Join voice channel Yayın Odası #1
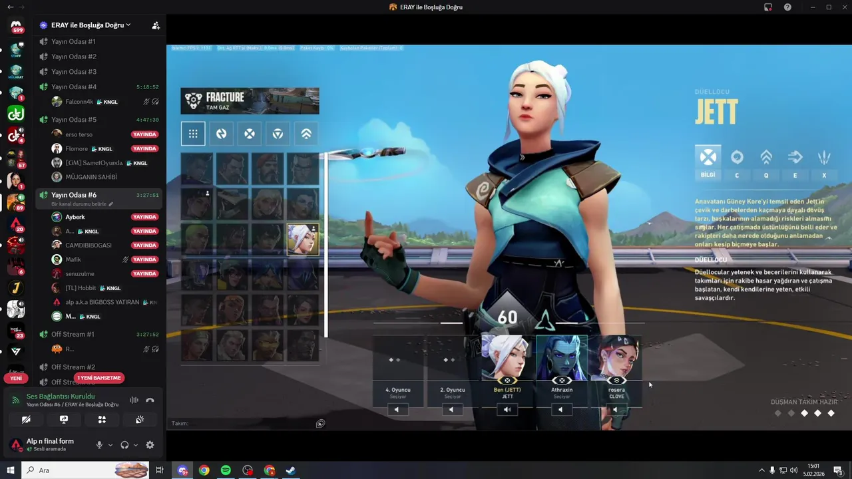The height and width of the screenshot is (479, 852). click(x=99, y=41)
